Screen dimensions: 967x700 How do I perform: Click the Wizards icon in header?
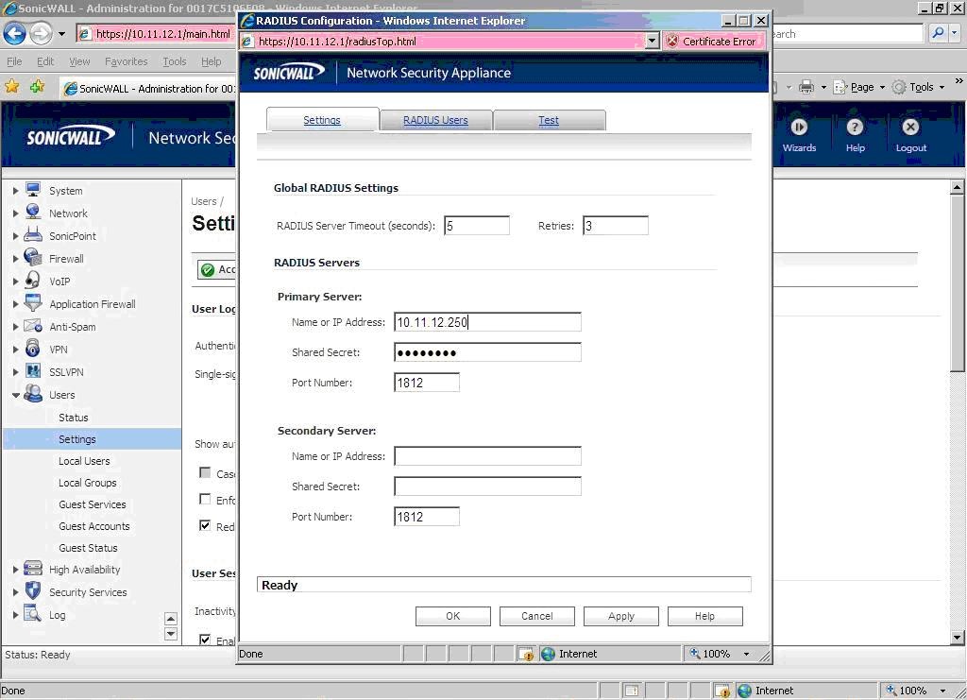pyautogui.click(x=799, y=128)
